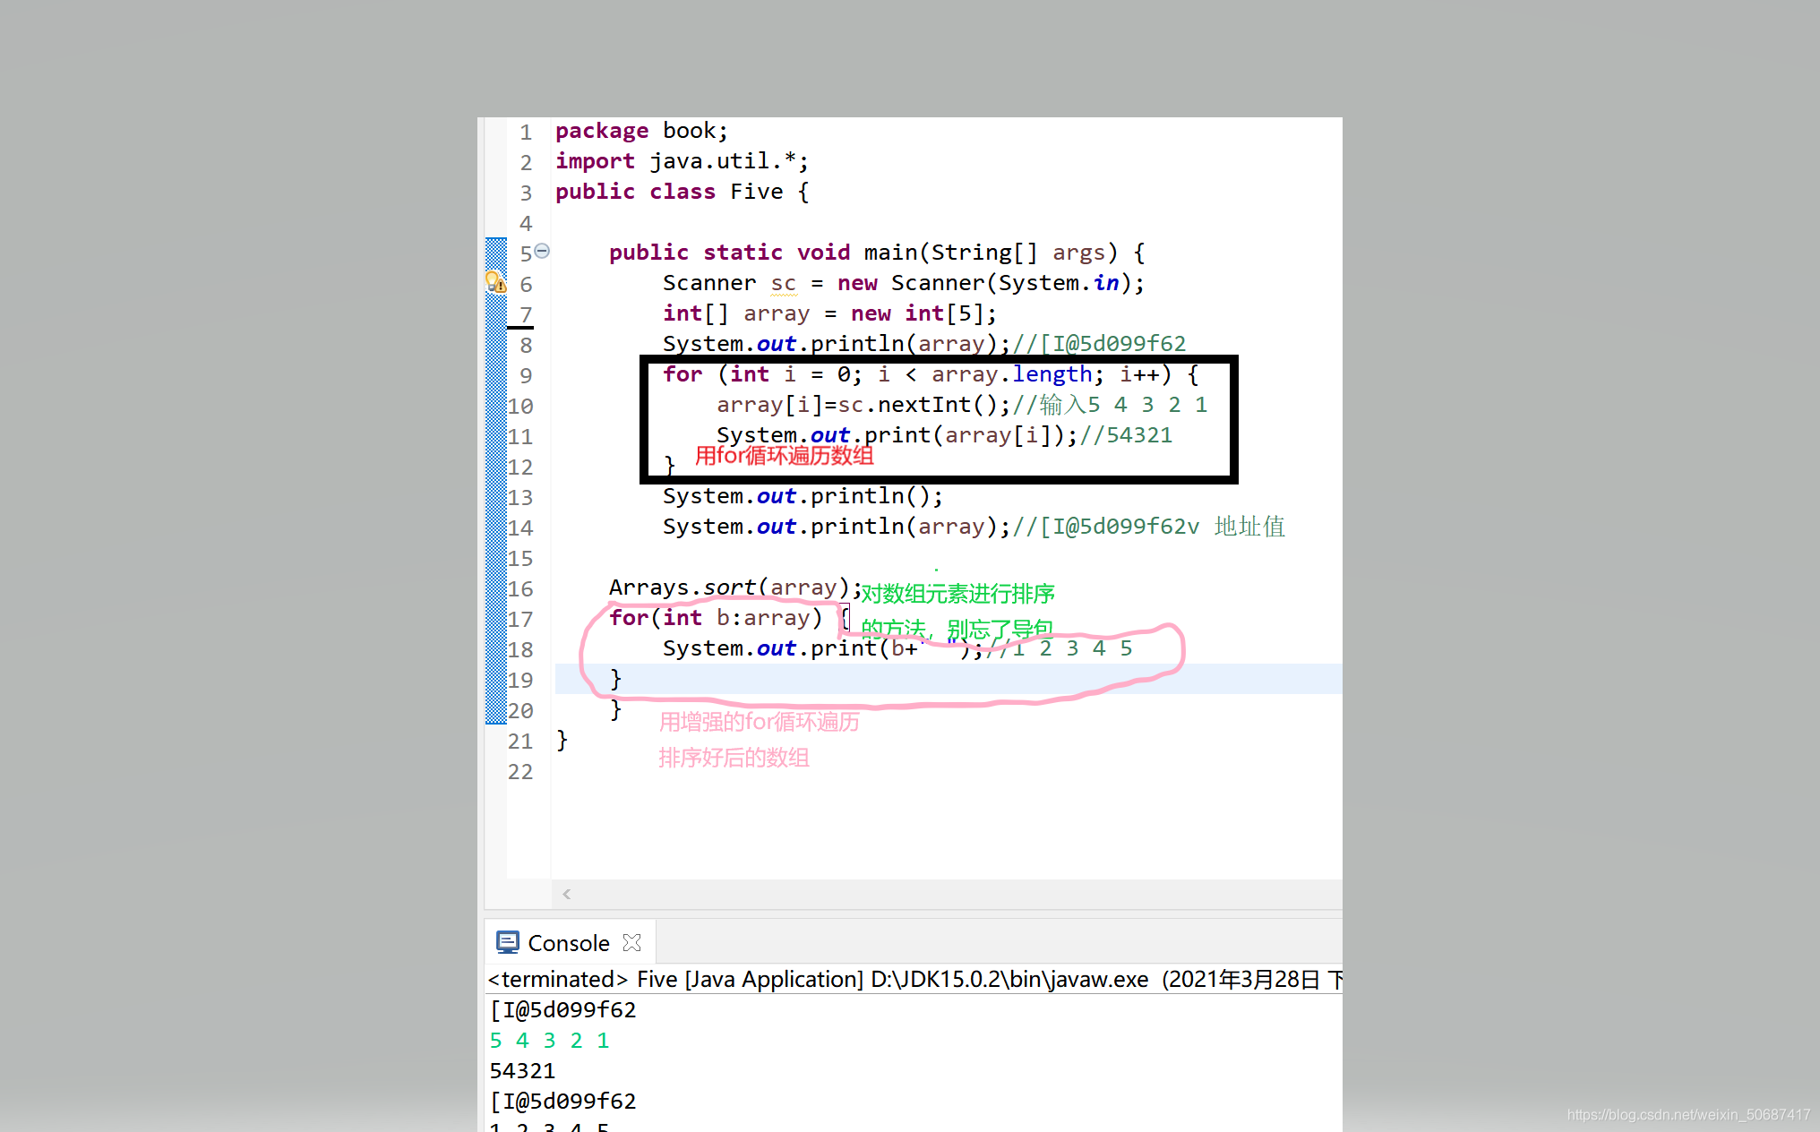Click the highlighted closing brace on line 19
The width and height of the screenshot is (1820, 1132).
point(615,679)
